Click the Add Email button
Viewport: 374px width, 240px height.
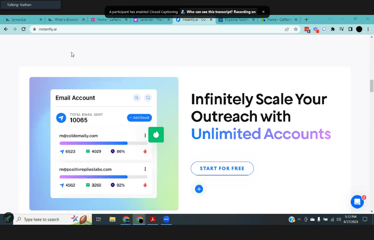(139, 118)
